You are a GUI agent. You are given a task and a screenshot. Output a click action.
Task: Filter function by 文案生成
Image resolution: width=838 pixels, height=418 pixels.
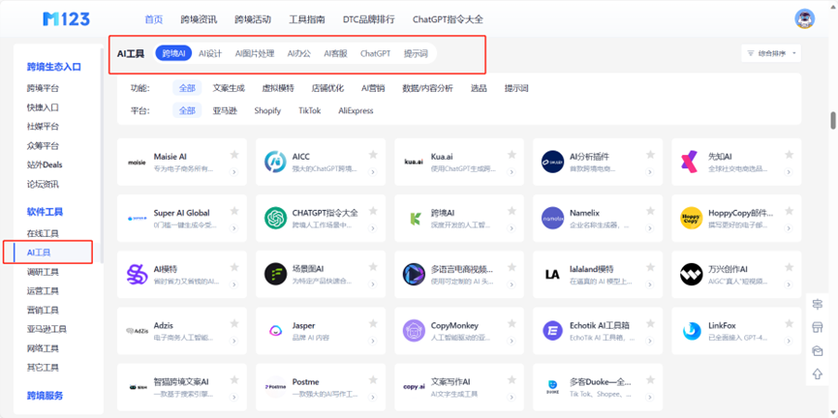[x=229, y=88]
